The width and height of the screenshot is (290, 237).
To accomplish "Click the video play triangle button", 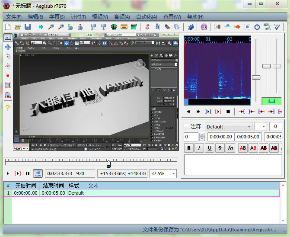I will coord(8,173).
